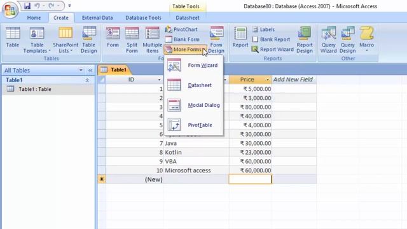Choose PivotTable from More Forms menu
The width and height of the screenshot is (407, 229).
coord(193,125)
